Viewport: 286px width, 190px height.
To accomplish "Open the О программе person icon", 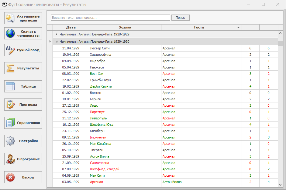I will (x=10, y=159).
